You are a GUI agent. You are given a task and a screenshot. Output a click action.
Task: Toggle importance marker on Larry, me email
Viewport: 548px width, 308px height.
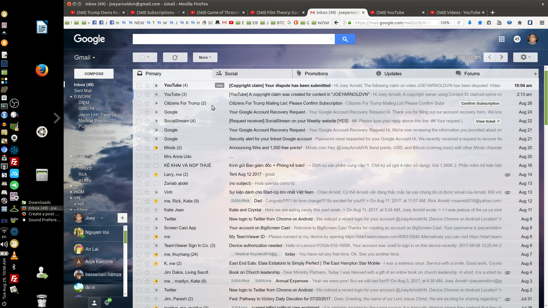[156, 175]
